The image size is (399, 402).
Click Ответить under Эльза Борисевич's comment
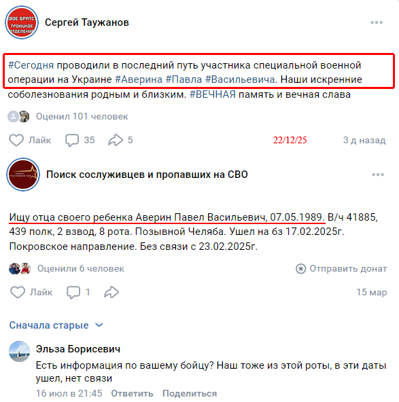coord(132,393)
